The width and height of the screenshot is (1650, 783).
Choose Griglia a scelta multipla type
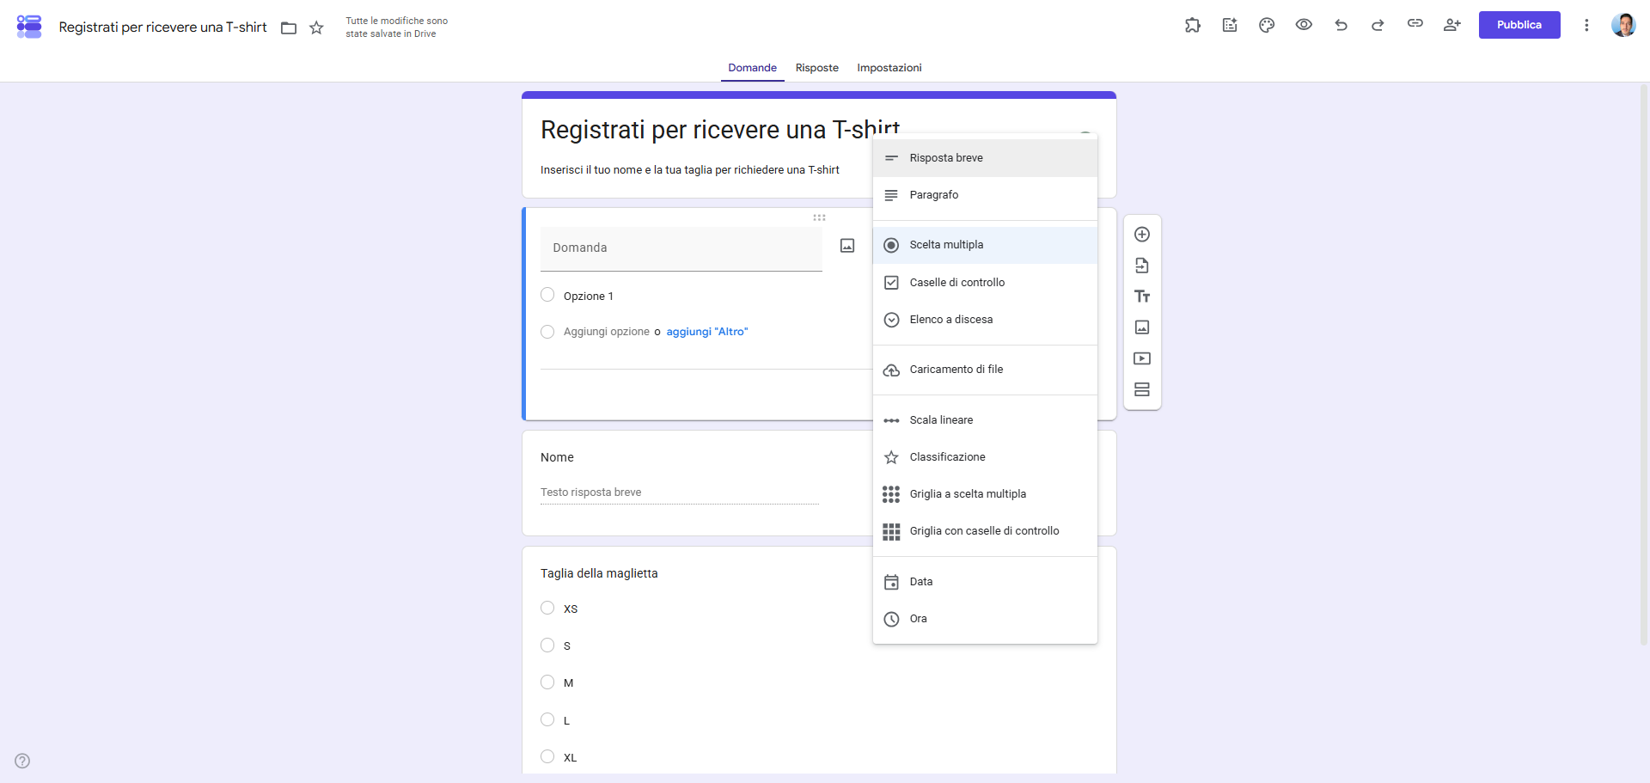click(x=985, y=494)
